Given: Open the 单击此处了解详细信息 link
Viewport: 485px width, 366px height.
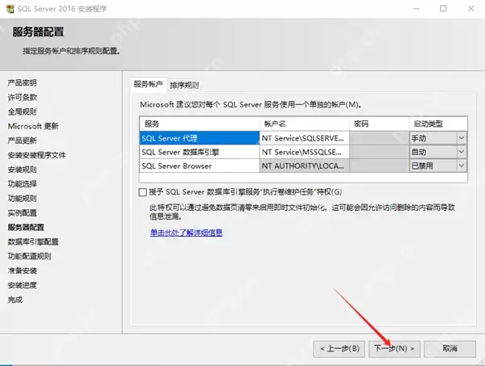Looking at the screenshot, I should tap(186, 233).
